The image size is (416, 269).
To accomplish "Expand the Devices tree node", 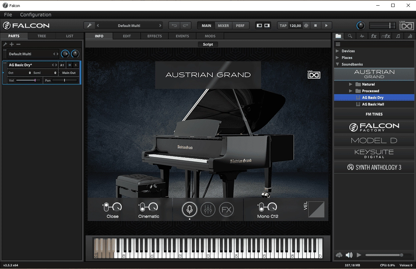I will click(x=337, y=51).
